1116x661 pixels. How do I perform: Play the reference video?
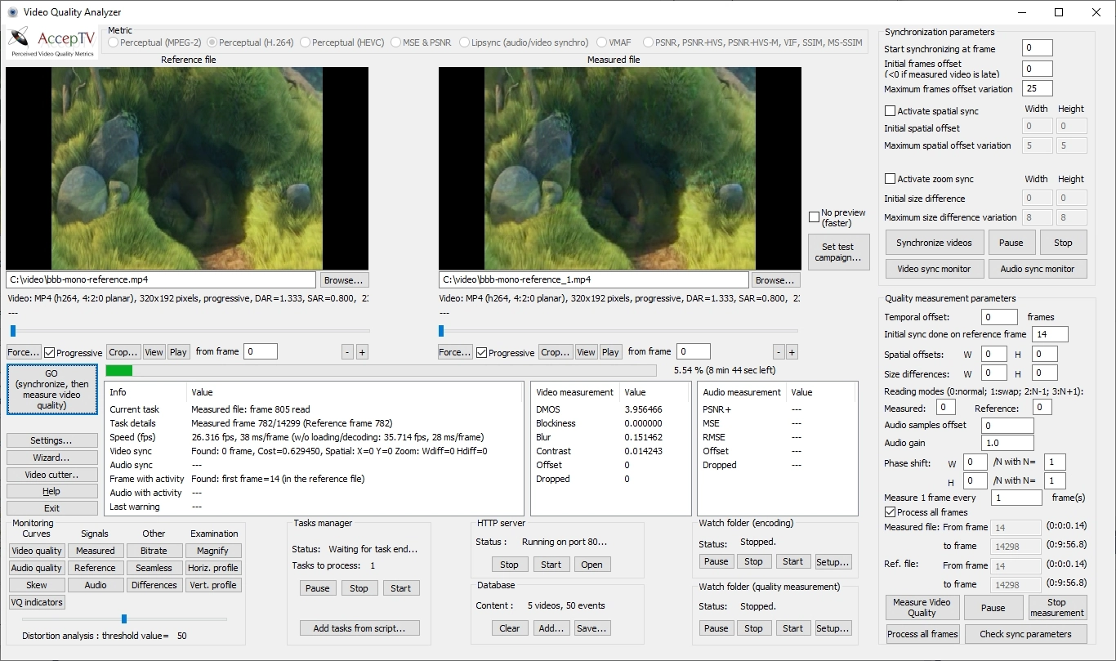[x=178, y=352]
